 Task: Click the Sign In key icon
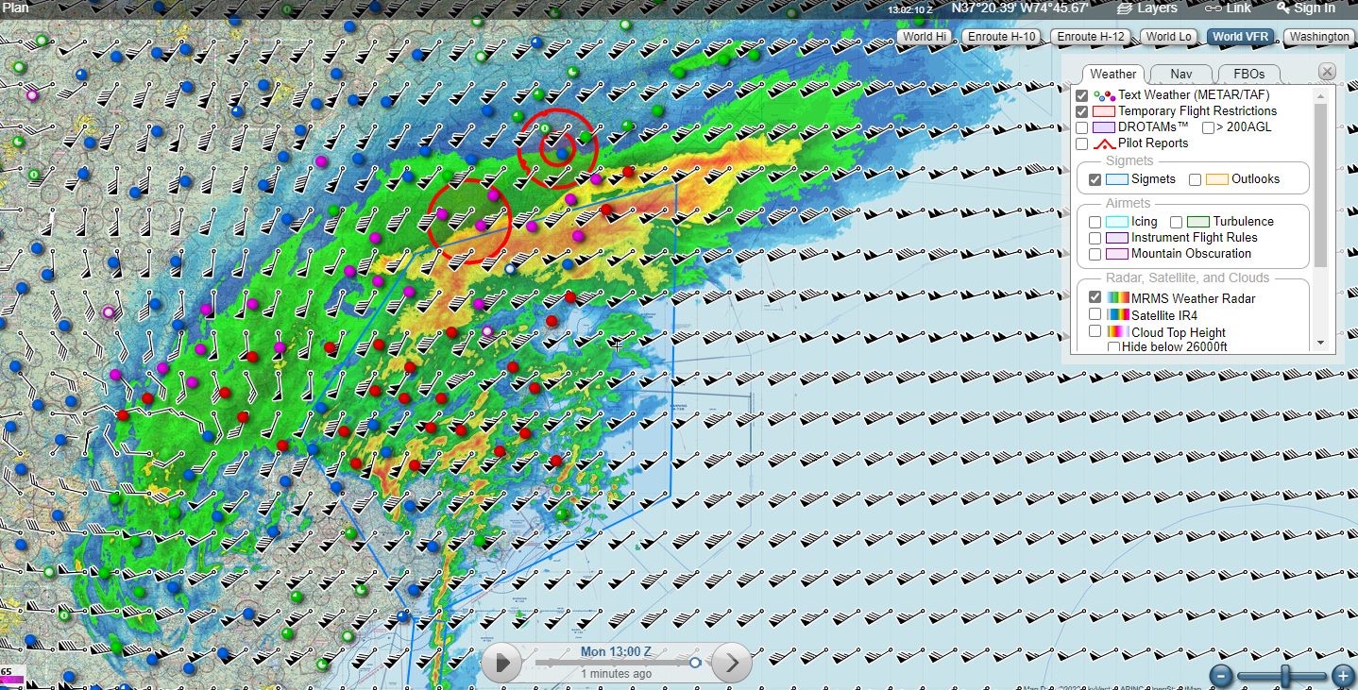click(x=1282, y=8)
